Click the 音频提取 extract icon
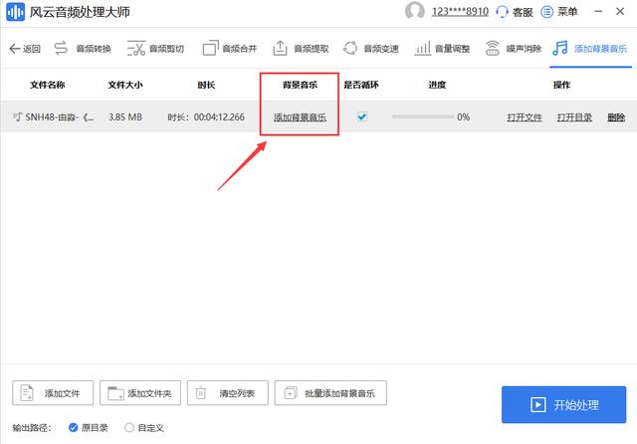Viewport: 637px width, 444px height. (280, 48)
